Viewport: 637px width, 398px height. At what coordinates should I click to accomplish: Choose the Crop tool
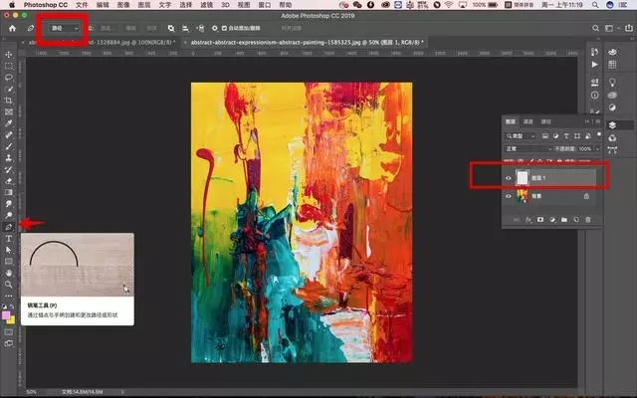8,100
